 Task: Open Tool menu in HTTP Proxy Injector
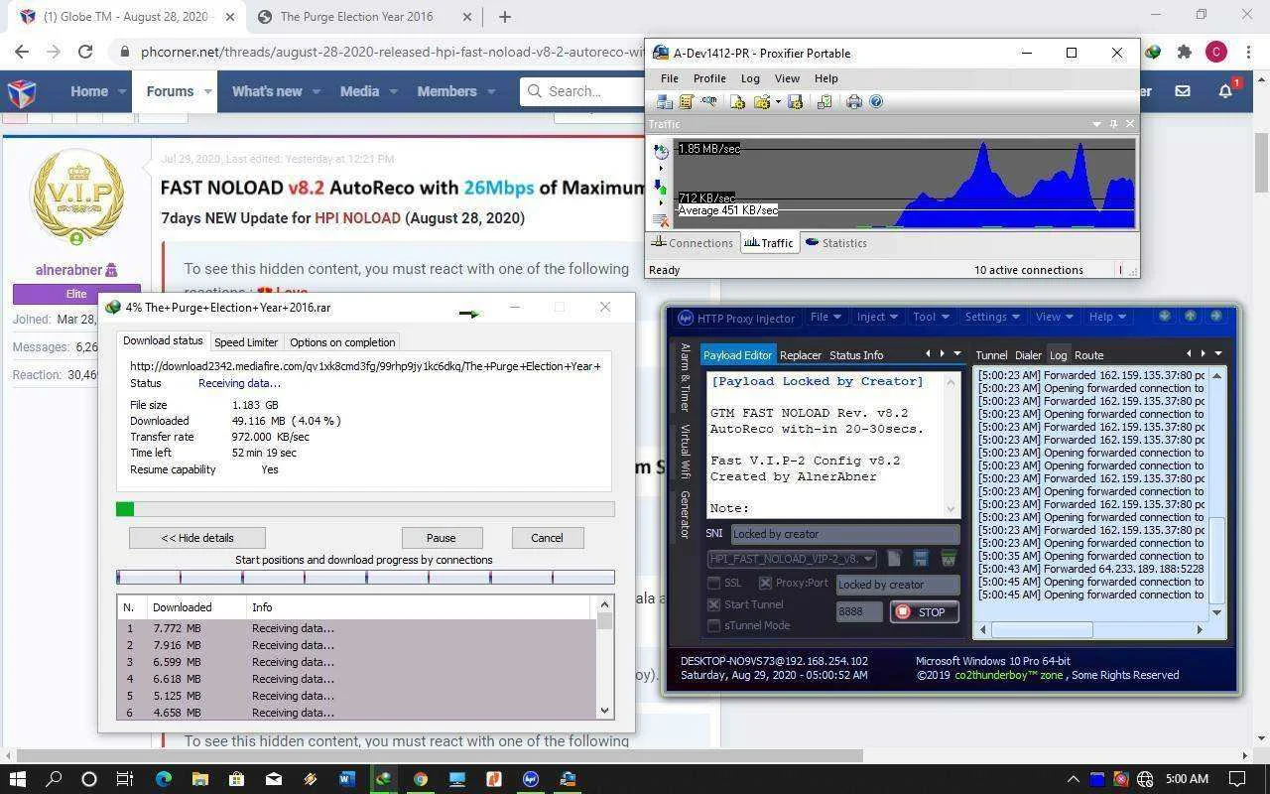931,317
